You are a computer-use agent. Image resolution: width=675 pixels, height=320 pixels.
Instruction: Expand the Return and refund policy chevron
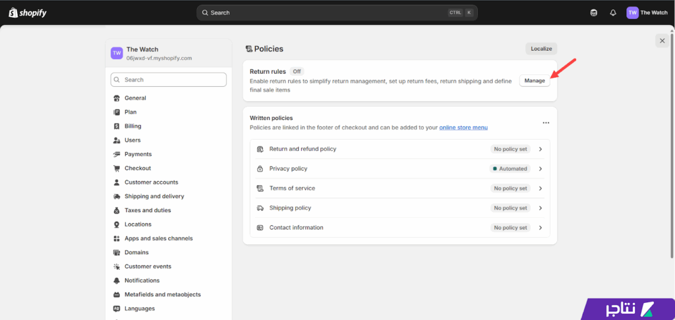[541, 149]
